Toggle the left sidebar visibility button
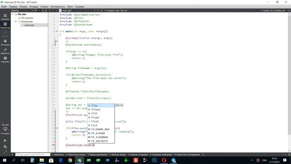 [13, 154]
